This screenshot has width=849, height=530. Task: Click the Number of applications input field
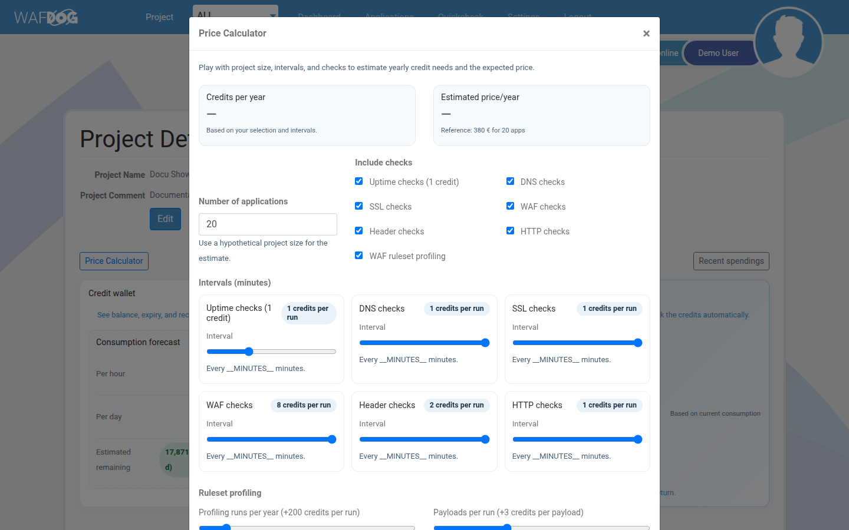(268, 224)
